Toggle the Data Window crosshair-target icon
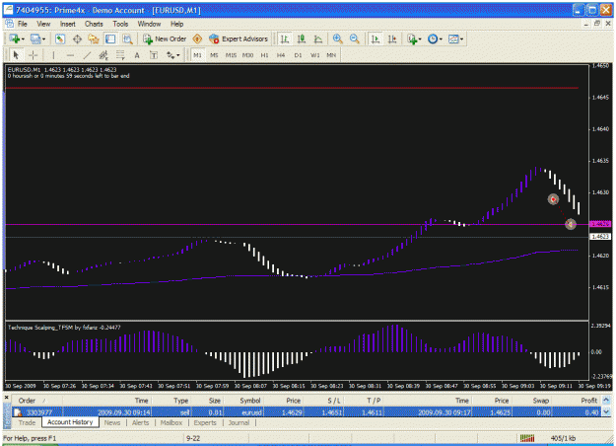616x446 pixels. tap(77, 38)
